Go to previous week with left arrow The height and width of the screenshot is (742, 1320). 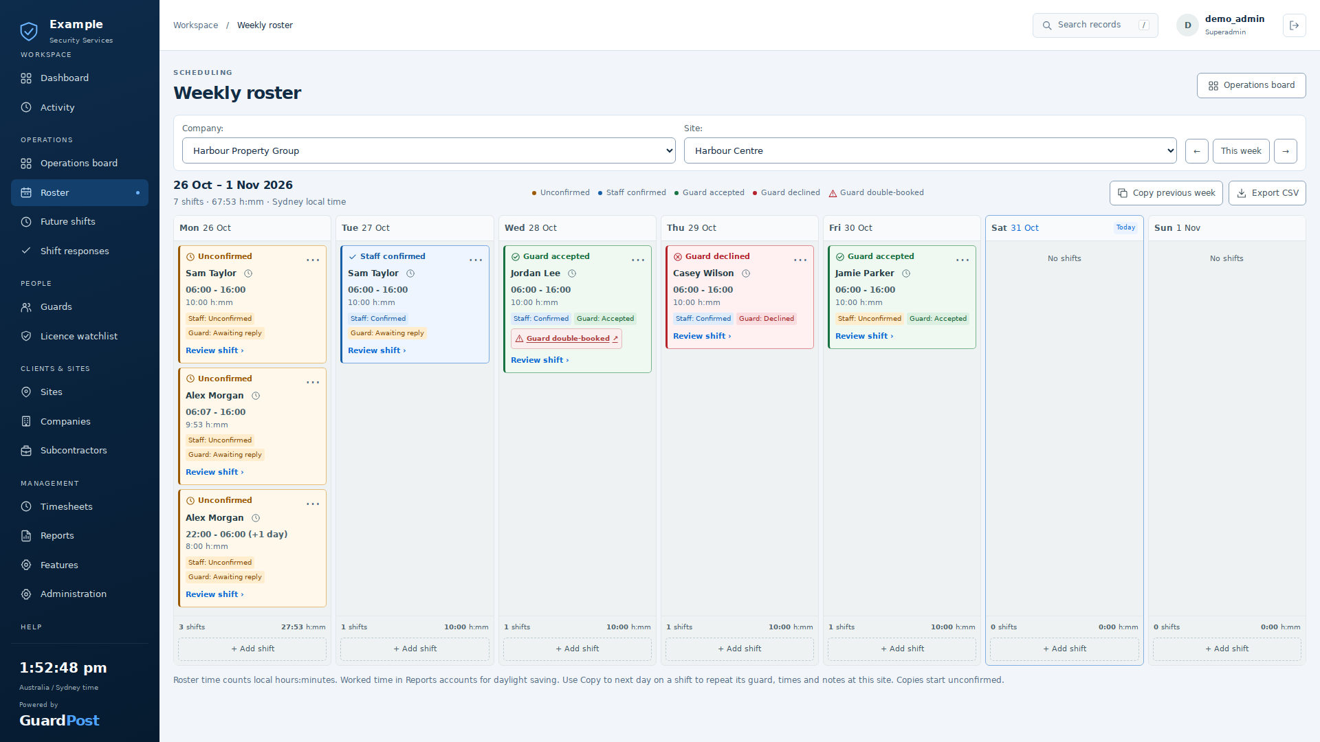click(x=1197, y=151)
